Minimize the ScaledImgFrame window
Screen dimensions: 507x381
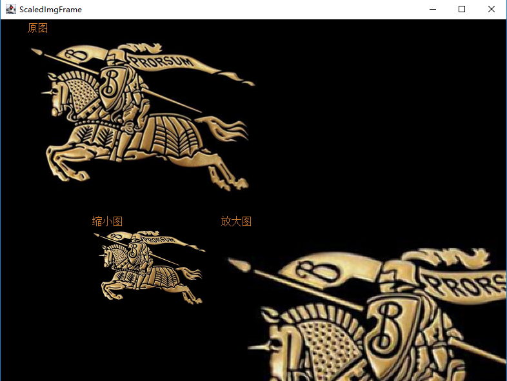(433, 10)
